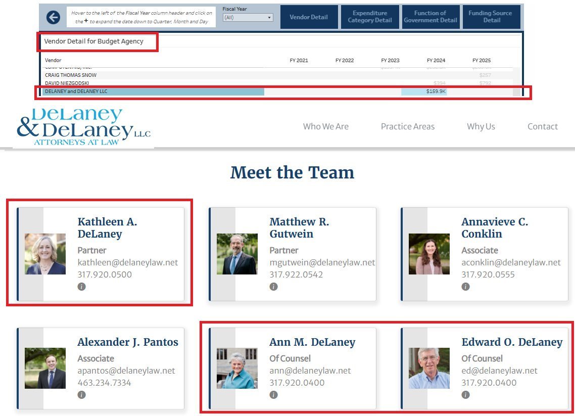Email ed@delaneylaw.net
Screen dimensions: 575x416
point(499,371)
